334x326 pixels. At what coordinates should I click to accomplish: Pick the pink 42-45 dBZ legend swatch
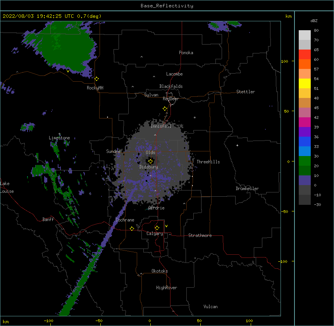click(x=305, y=113)
